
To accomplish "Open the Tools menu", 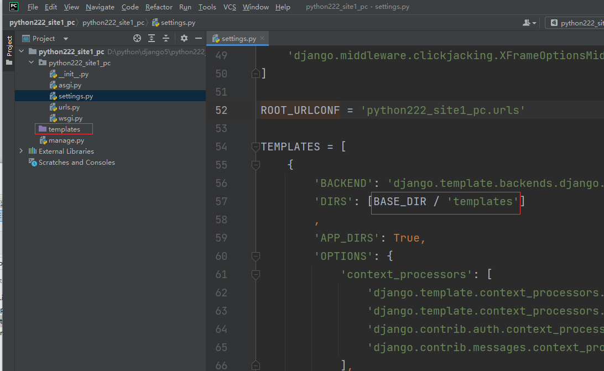I will click(x=207, y=7).
